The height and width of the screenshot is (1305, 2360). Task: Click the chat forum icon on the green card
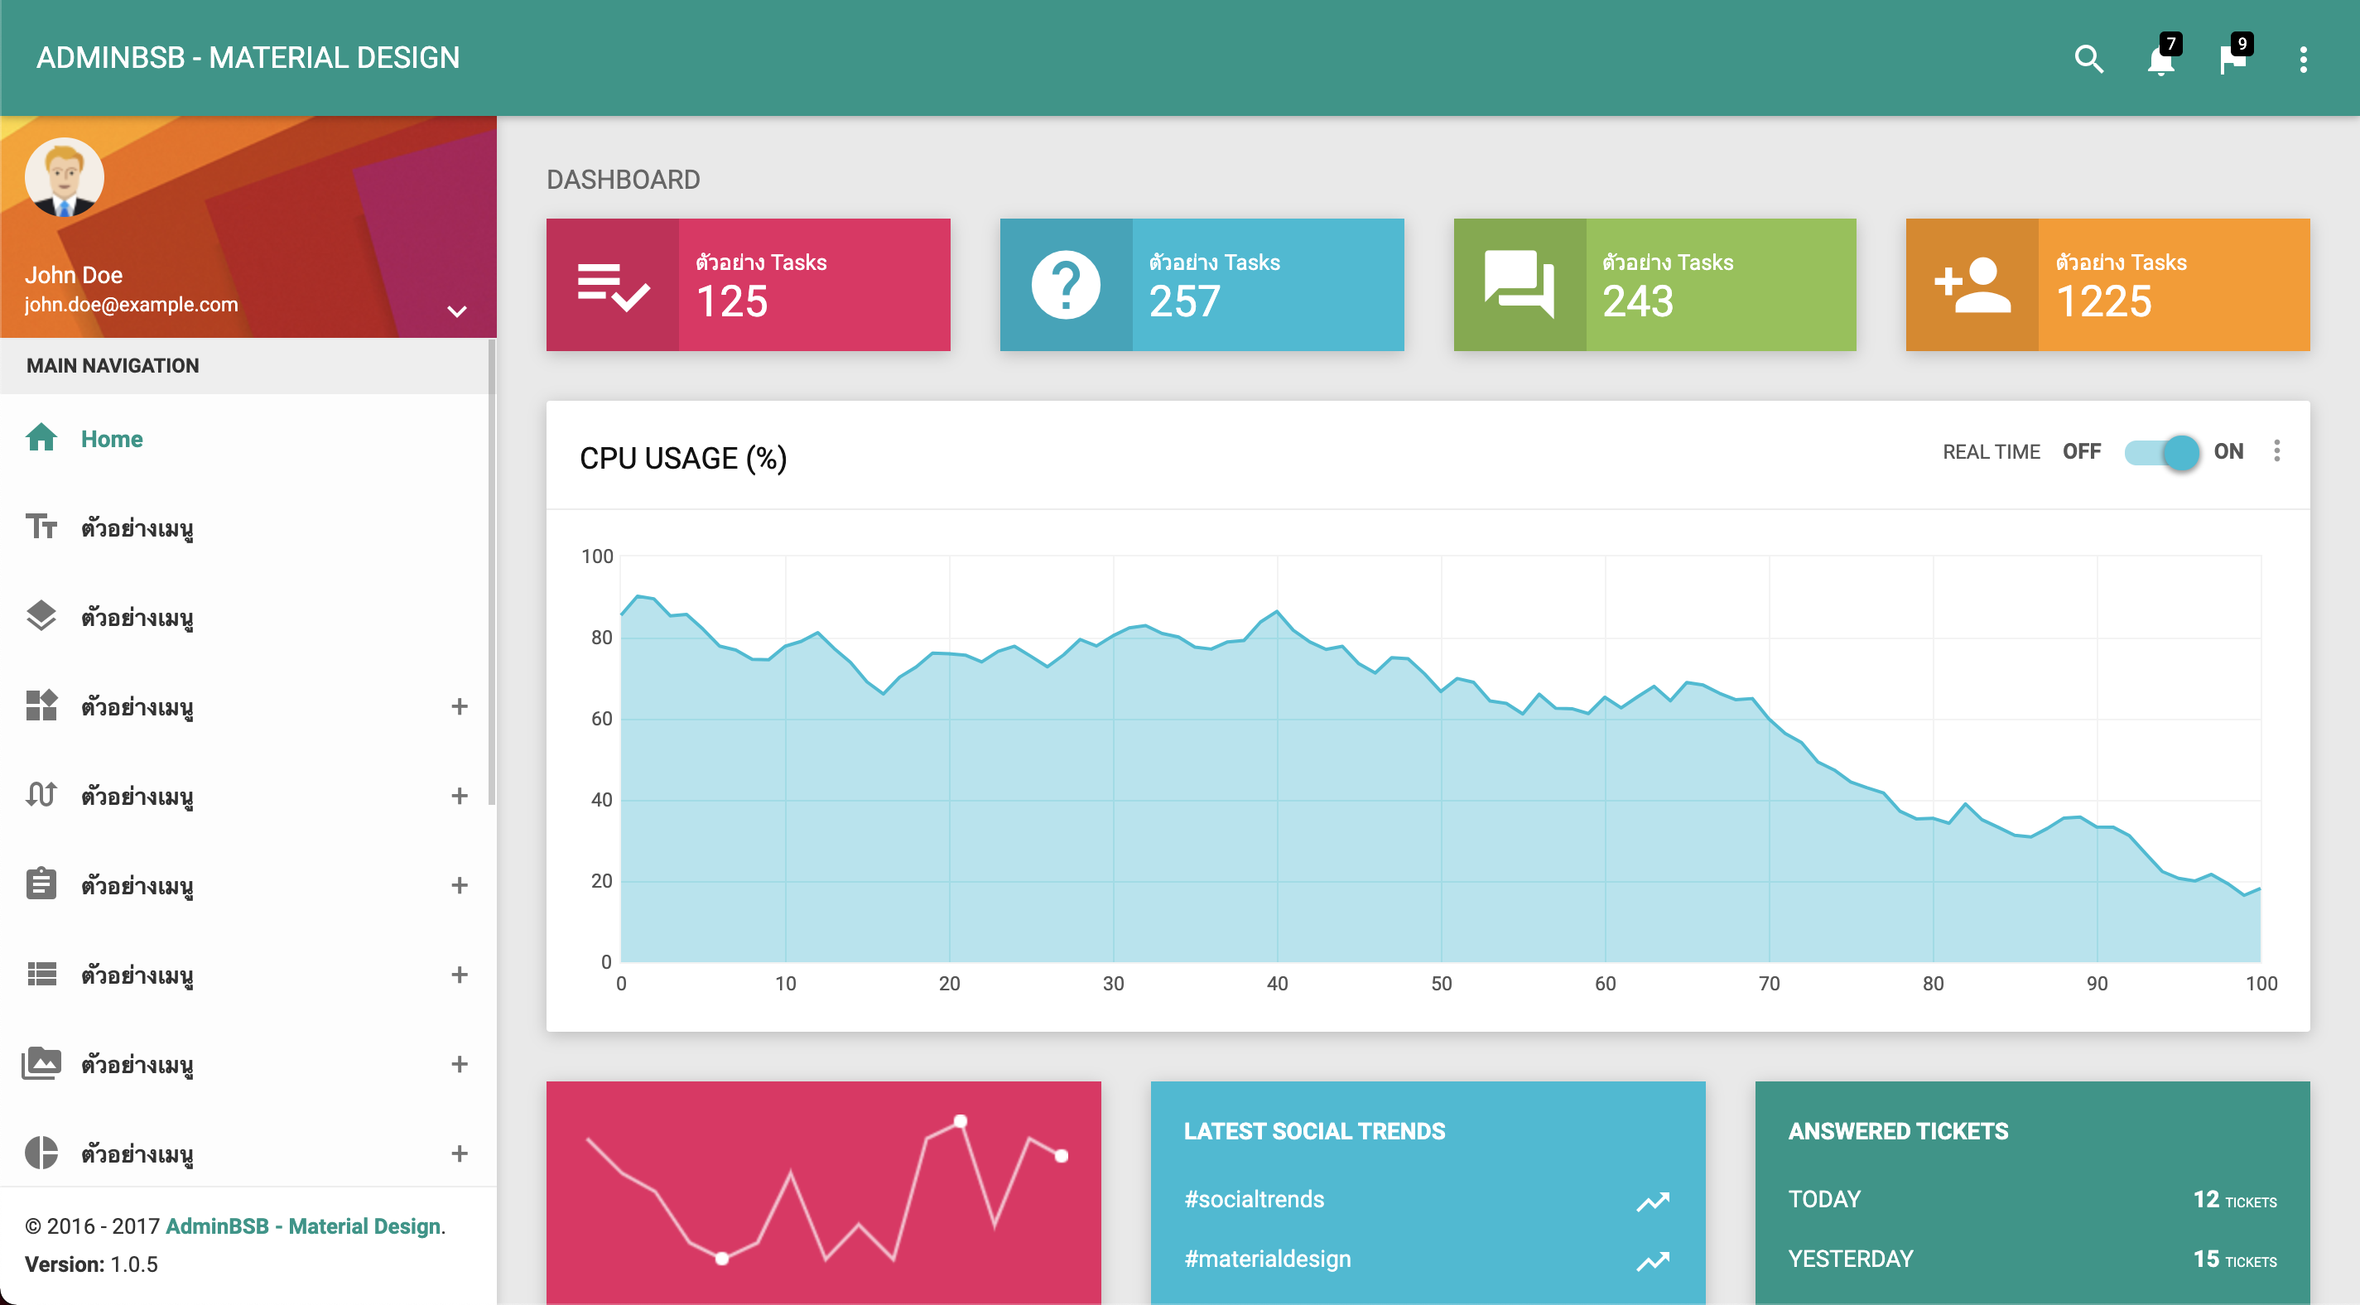pos(1519,284)
